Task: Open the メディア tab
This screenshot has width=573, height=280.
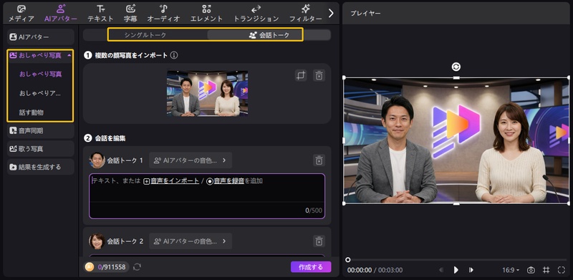Action: [21, 14]
